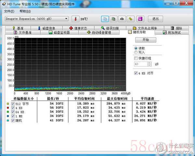Click the purple download arrow icon

(140, 19)
